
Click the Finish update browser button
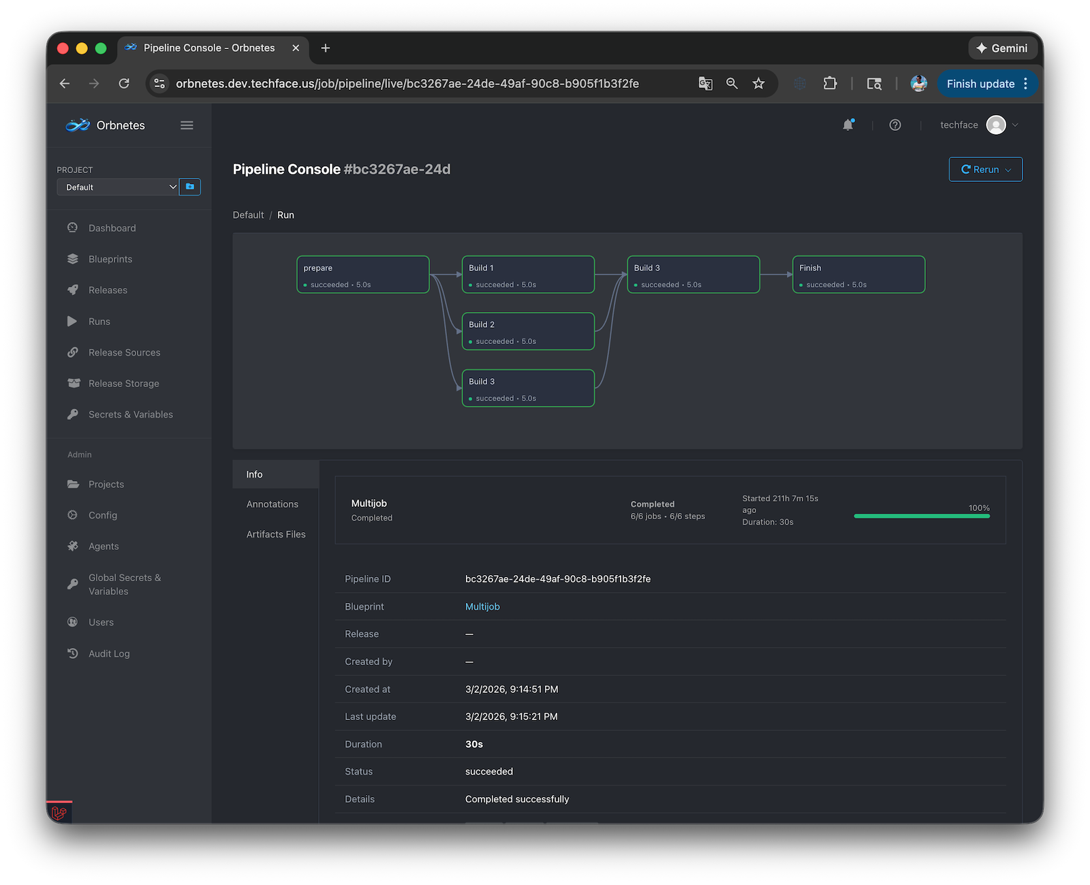980,84
